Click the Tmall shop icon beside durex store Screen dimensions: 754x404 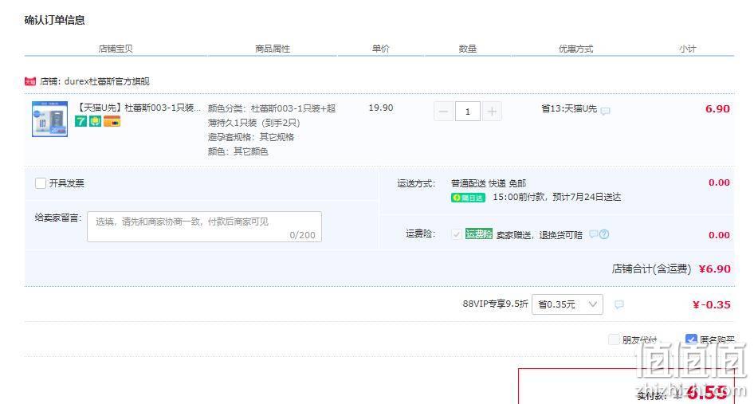[29, 81]
